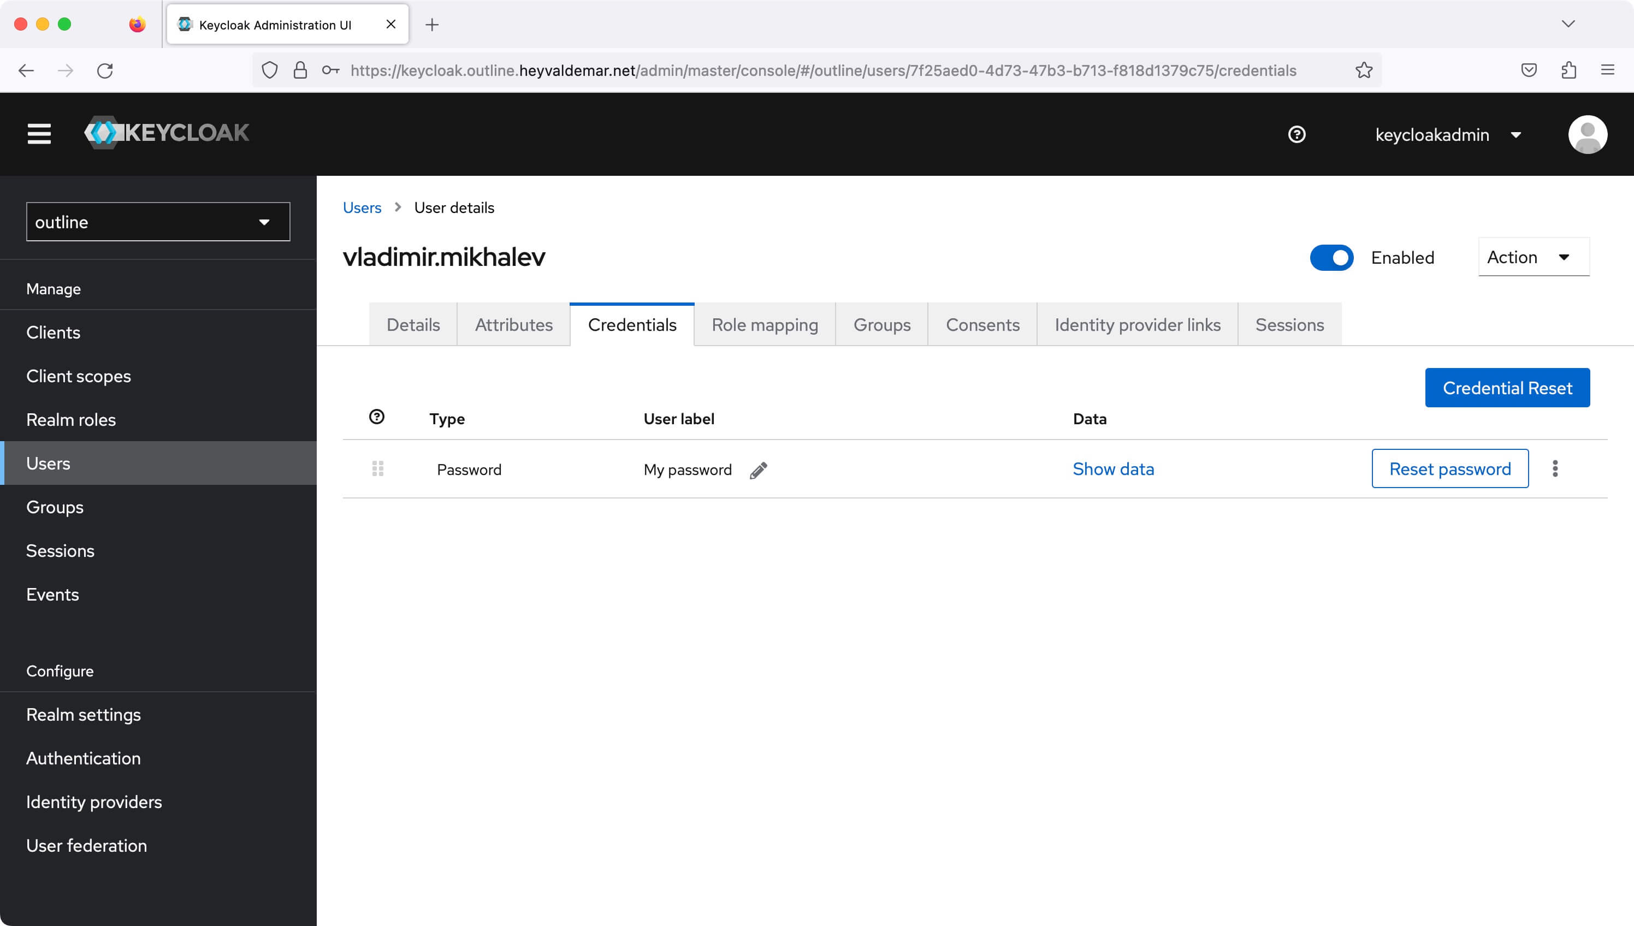Click the Users breadcrumb link
Screen dimensions: 1634x926
click(x=360, y=207)
